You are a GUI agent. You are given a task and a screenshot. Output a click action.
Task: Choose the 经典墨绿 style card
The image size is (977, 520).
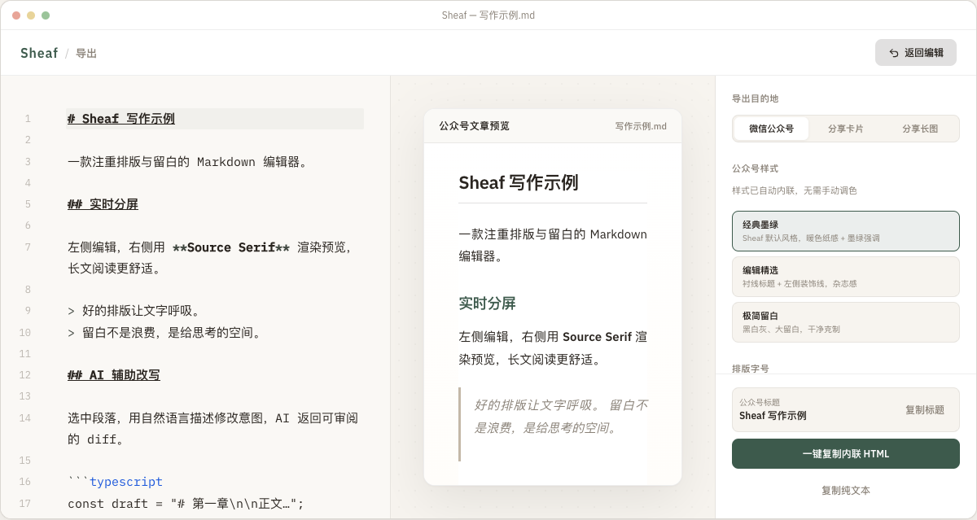click(845, 231)
